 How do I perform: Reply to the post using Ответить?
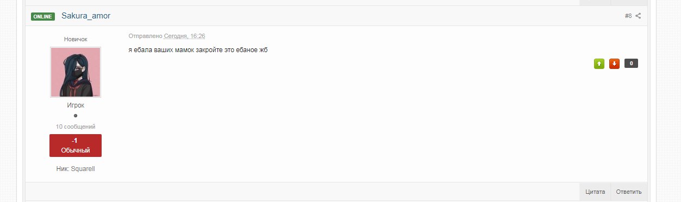click(x=629, y=192)
